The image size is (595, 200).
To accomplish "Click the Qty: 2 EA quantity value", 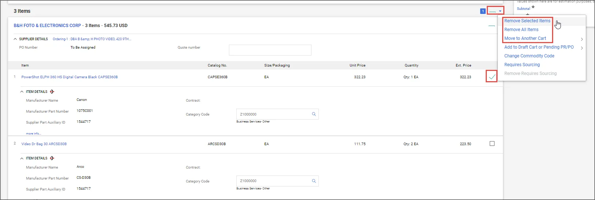I will point(411,144).
